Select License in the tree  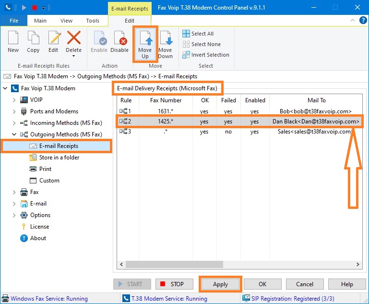tap(39, 227)
